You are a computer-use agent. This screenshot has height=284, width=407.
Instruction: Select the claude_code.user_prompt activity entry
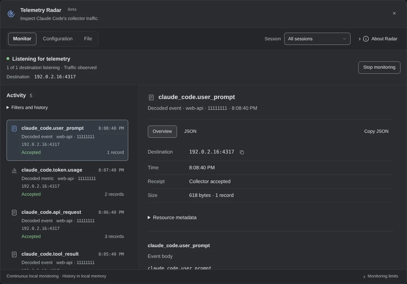click(x=67, y=140)
